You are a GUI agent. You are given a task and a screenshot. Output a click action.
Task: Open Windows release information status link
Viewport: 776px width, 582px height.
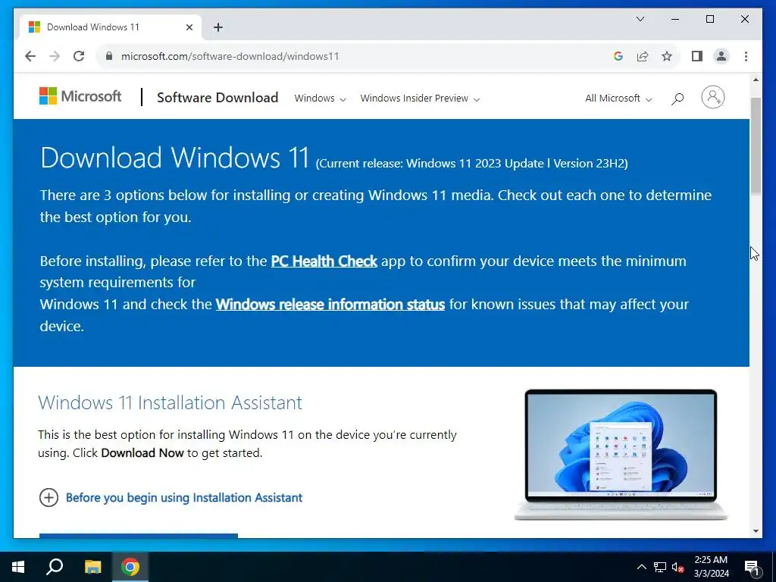(330, 304)
